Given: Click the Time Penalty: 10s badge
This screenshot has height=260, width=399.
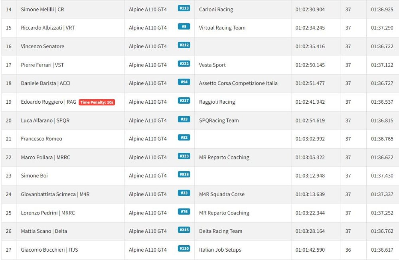Looking at the screenshot, I should point(97,102).
